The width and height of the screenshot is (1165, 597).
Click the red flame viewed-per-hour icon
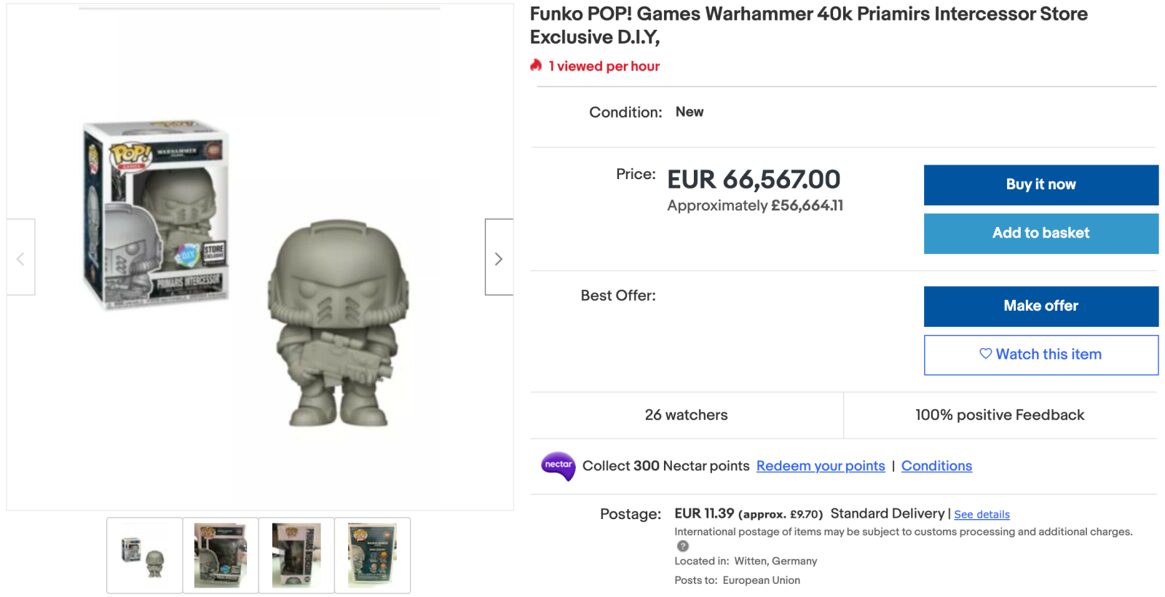click(536, 66)
